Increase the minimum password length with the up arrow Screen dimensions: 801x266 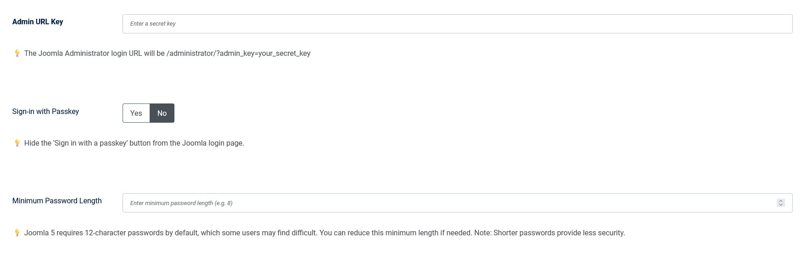pos(780,201)
